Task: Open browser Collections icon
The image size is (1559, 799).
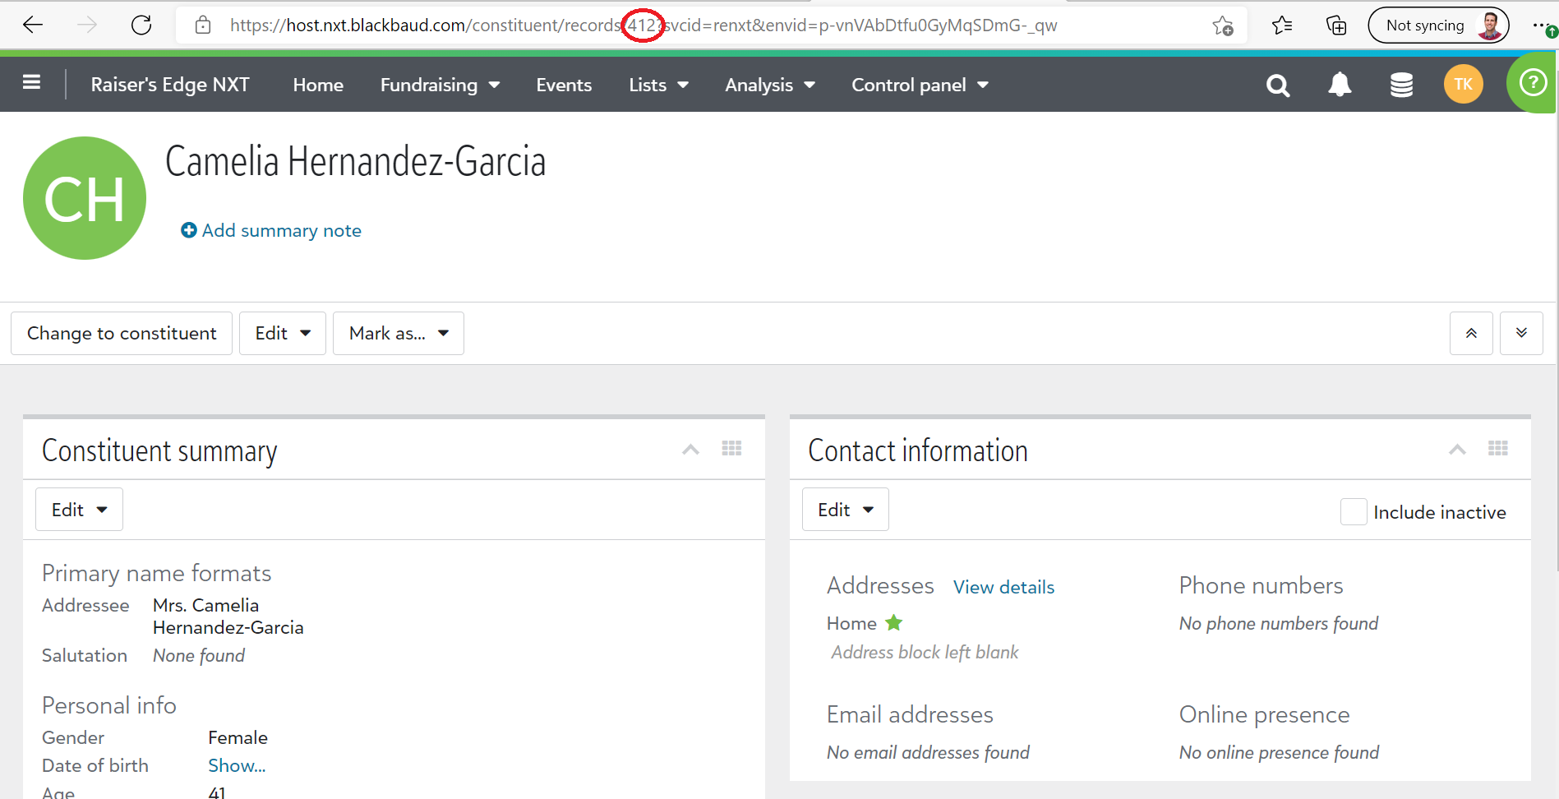Action: (1336, 25)
